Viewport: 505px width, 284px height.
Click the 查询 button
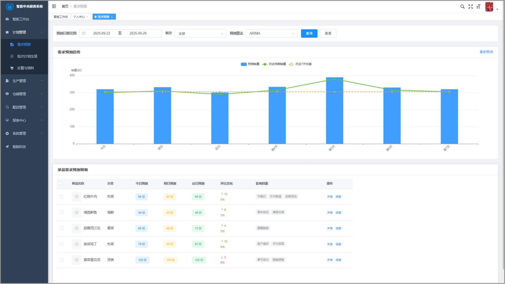[x=309, y=33]
